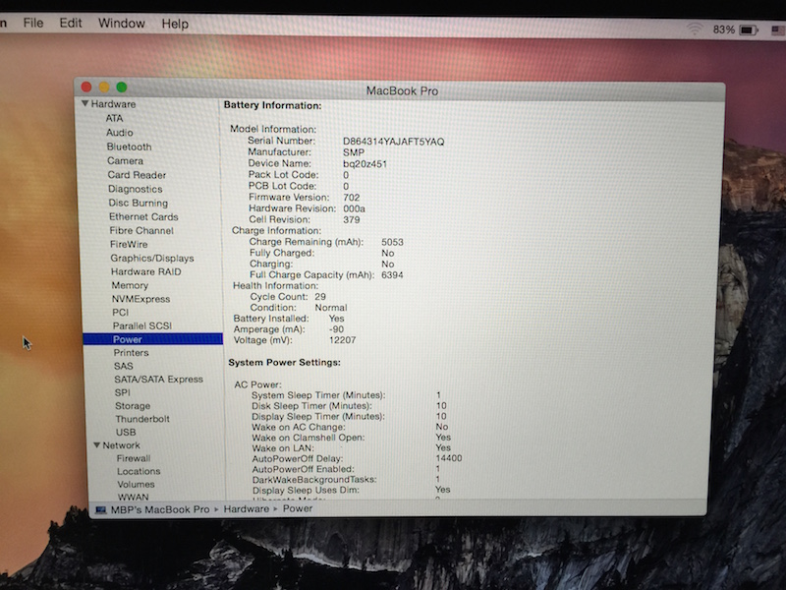Zoom window with green button
This screenshot has height=590, width=786.
[121, 87]
